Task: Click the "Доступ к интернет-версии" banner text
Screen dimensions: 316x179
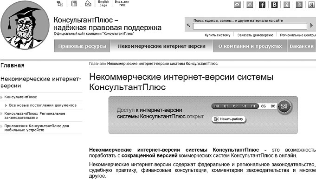Action: tap(160, 113)
